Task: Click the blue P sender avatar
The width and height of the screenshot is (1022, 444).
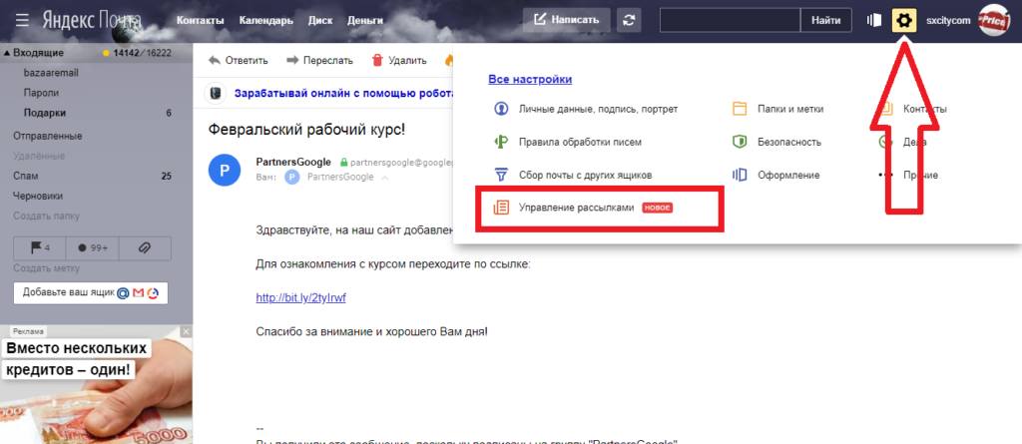Action: 225,171
